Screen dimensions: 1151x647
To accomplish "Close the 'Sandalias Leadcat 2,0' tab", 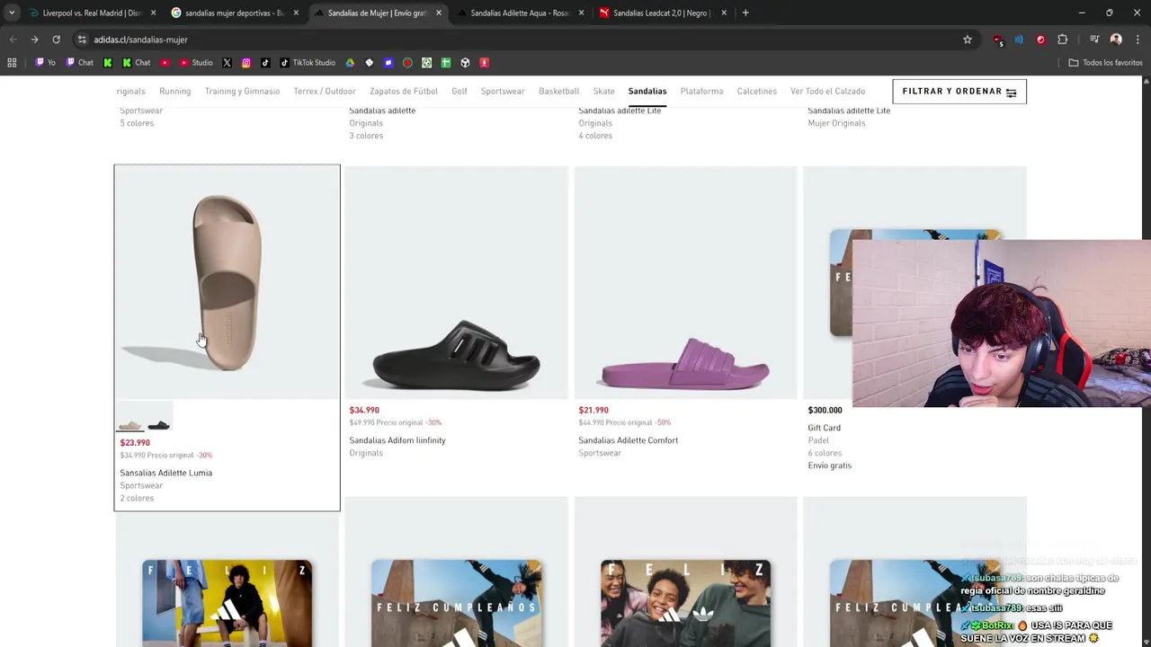I will [724, 13].
